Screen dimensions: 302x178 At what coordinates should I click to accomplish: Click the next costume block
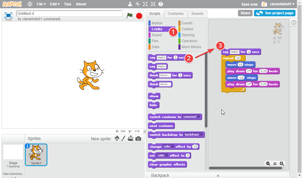pos(161,126)
